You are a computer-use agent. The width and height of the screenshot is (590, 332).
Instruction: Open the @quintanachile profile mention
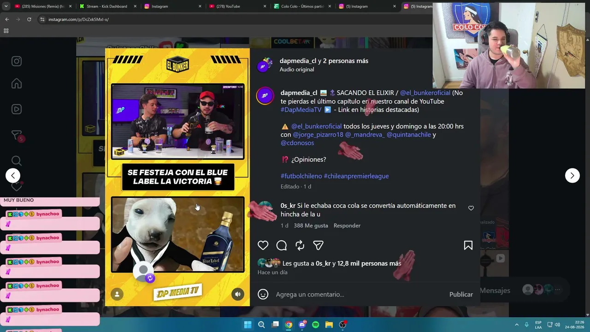[409, 135]
